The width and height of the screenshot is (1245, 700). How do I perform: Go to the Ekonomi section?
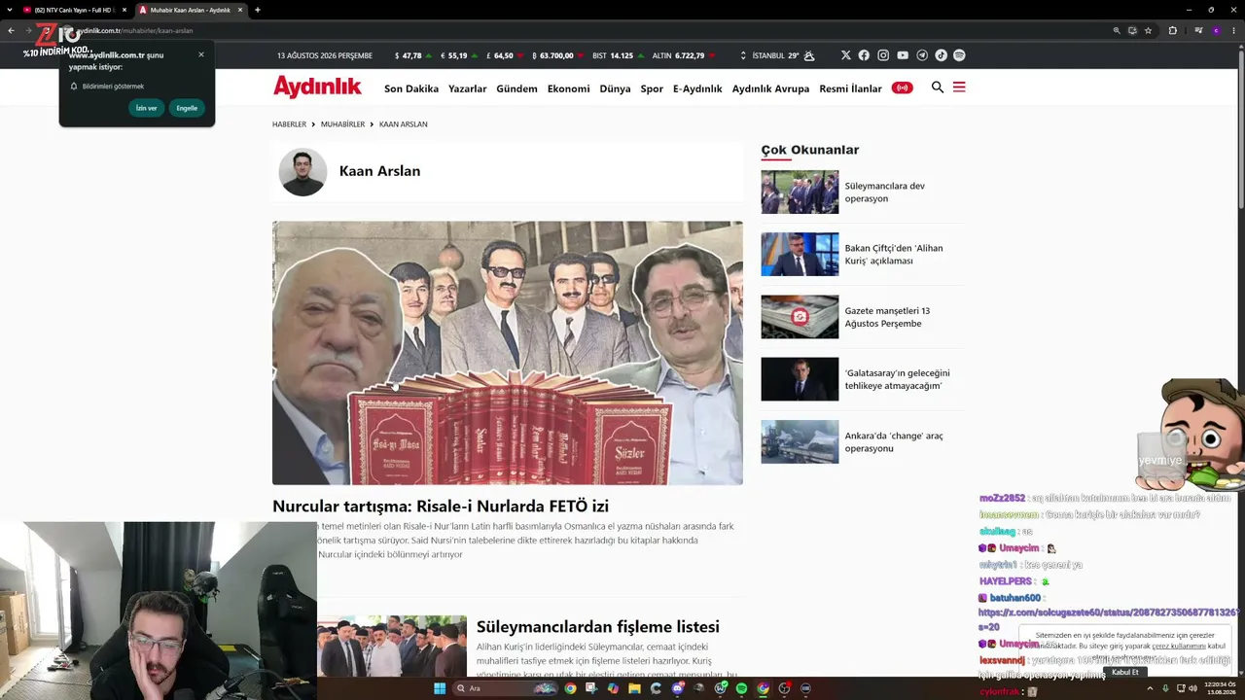tap(569, 88)
